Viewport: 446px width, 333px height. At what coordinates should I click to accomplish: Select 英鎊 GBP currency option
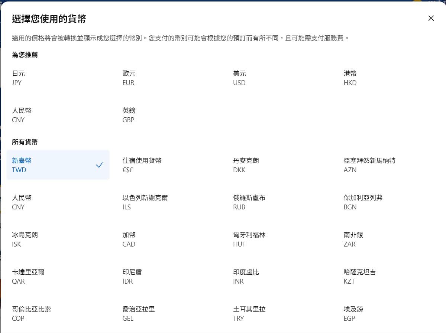click(x=129, y=115)
